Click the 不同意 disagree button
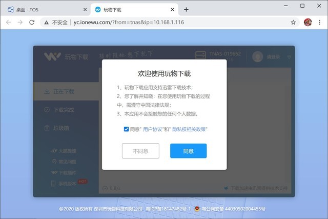Screen dimensions: 328x219 click(x=140, y=151)
